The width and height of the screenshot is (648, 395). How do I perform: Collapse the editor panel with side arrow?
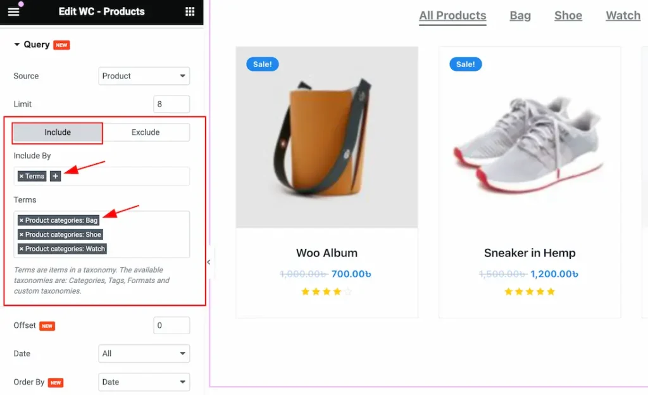click(209, 262)
